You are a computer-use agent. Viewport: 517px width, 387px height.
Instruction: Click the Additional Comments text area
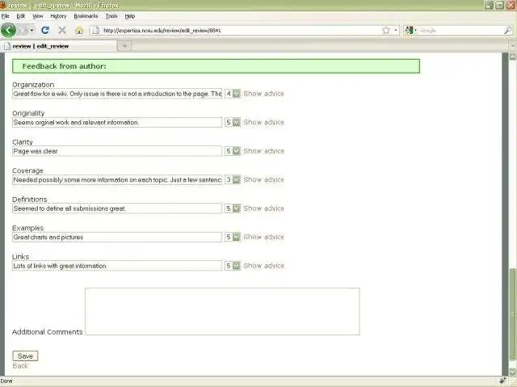[x=222, y=312]
